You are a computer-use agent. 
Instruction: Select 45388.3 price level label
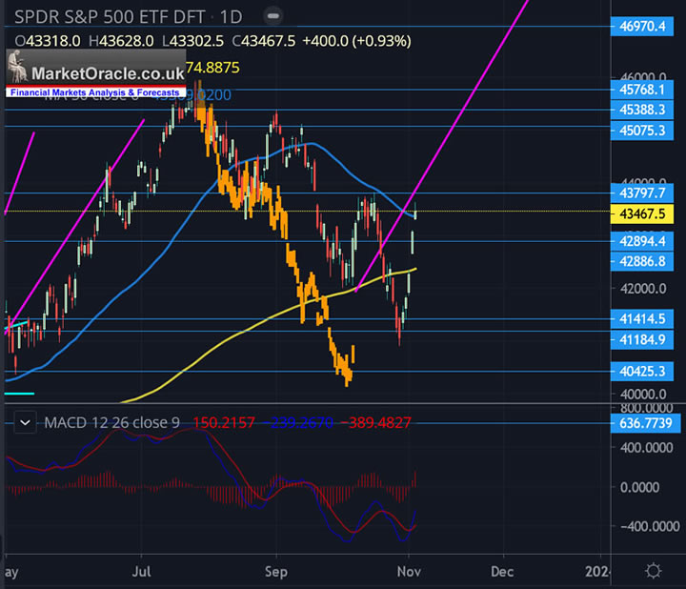coord(642,110)
